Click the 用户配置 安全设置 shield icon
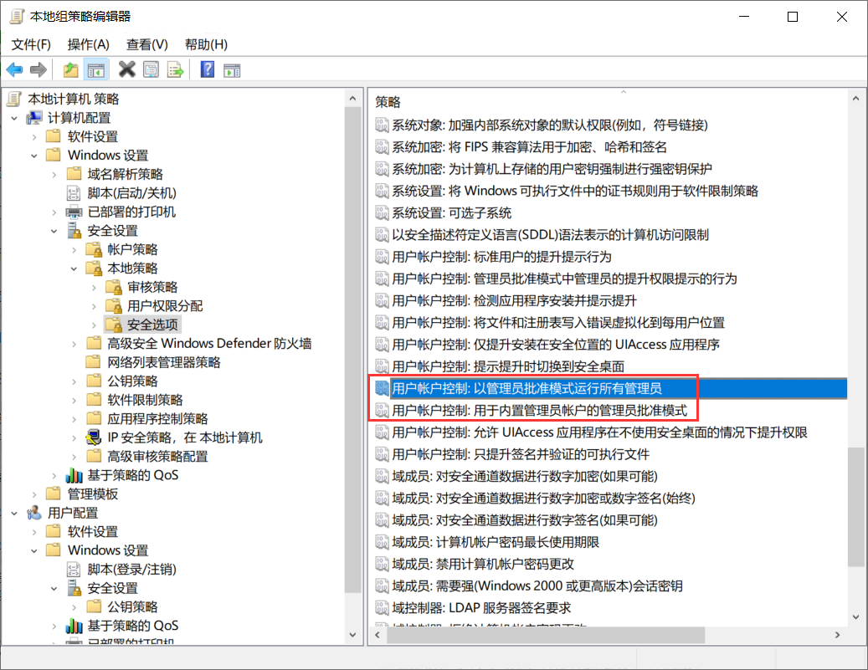868x670 pixels. coord(74,588)
